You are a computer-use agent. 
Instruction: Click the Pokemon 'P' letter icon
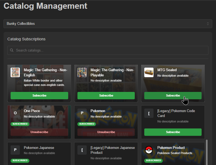pyautogui.click(x=82, y=113)
